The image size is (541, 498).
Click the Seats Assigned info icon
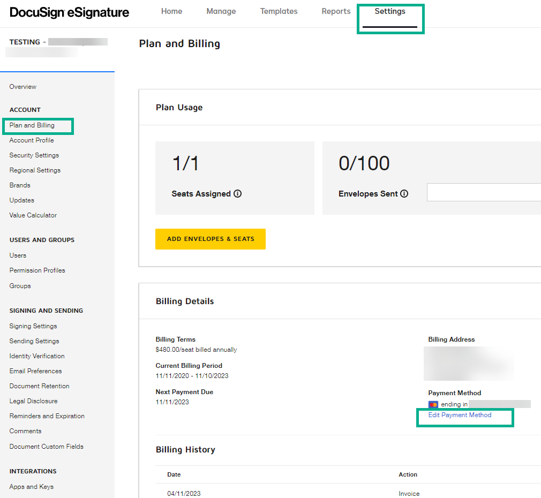point(238,194)
